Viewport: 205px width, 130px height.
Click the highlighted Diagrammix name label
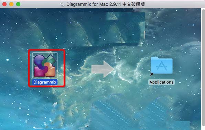tap(45, 82)
